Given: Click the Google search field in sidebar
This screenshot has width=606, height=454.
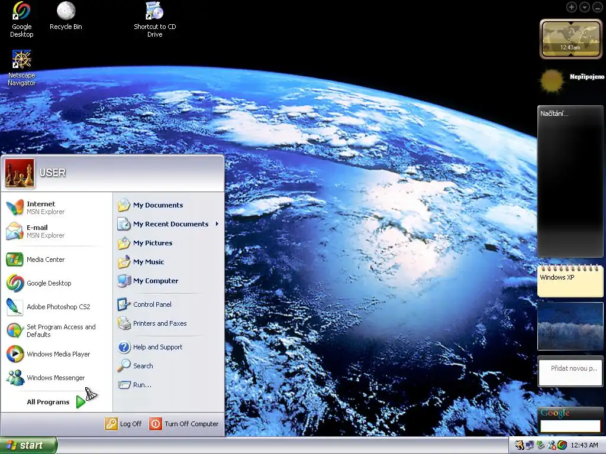Looking at the screenshot, I should tap(570, 426).
